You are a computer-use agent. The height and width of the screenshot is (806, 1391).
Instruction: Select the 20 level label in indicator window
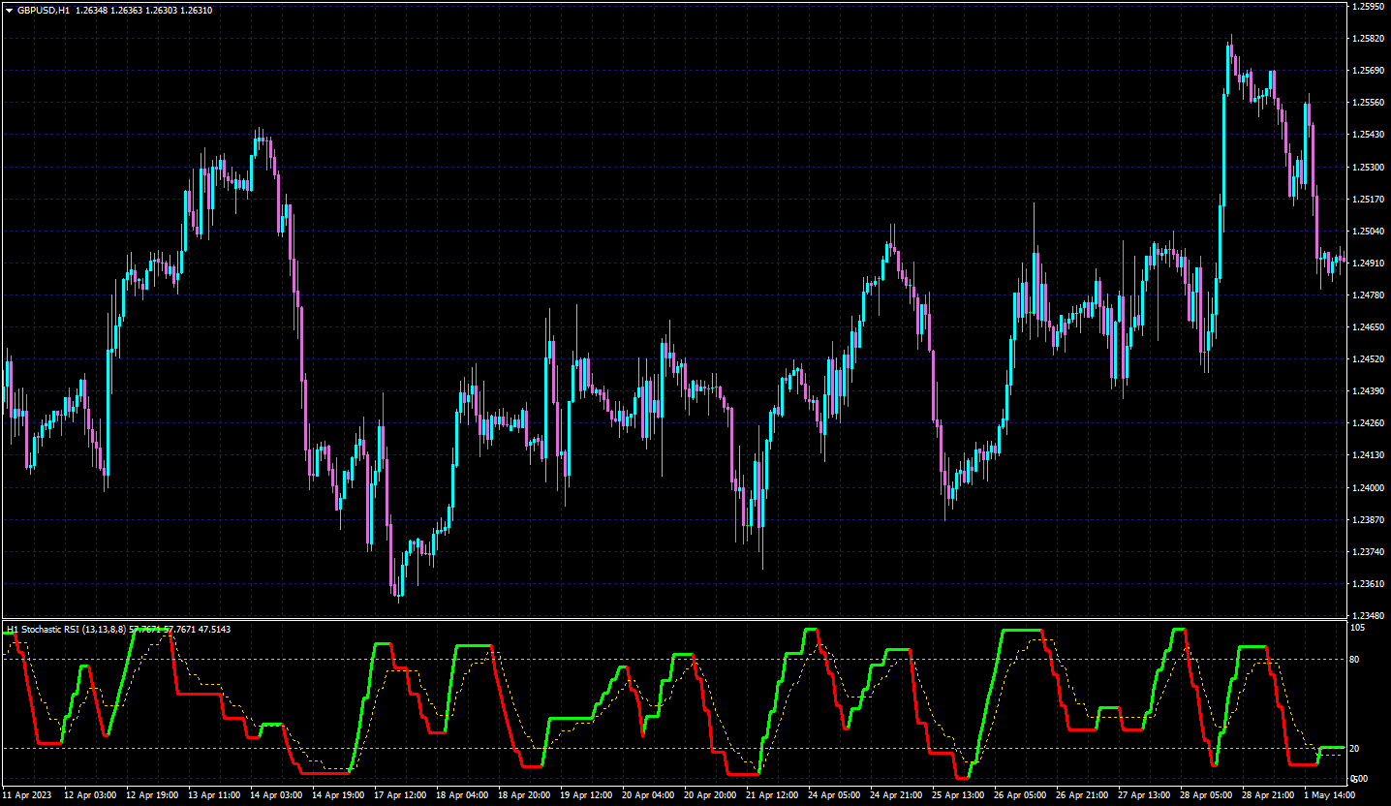click(x=1354, y=749)
